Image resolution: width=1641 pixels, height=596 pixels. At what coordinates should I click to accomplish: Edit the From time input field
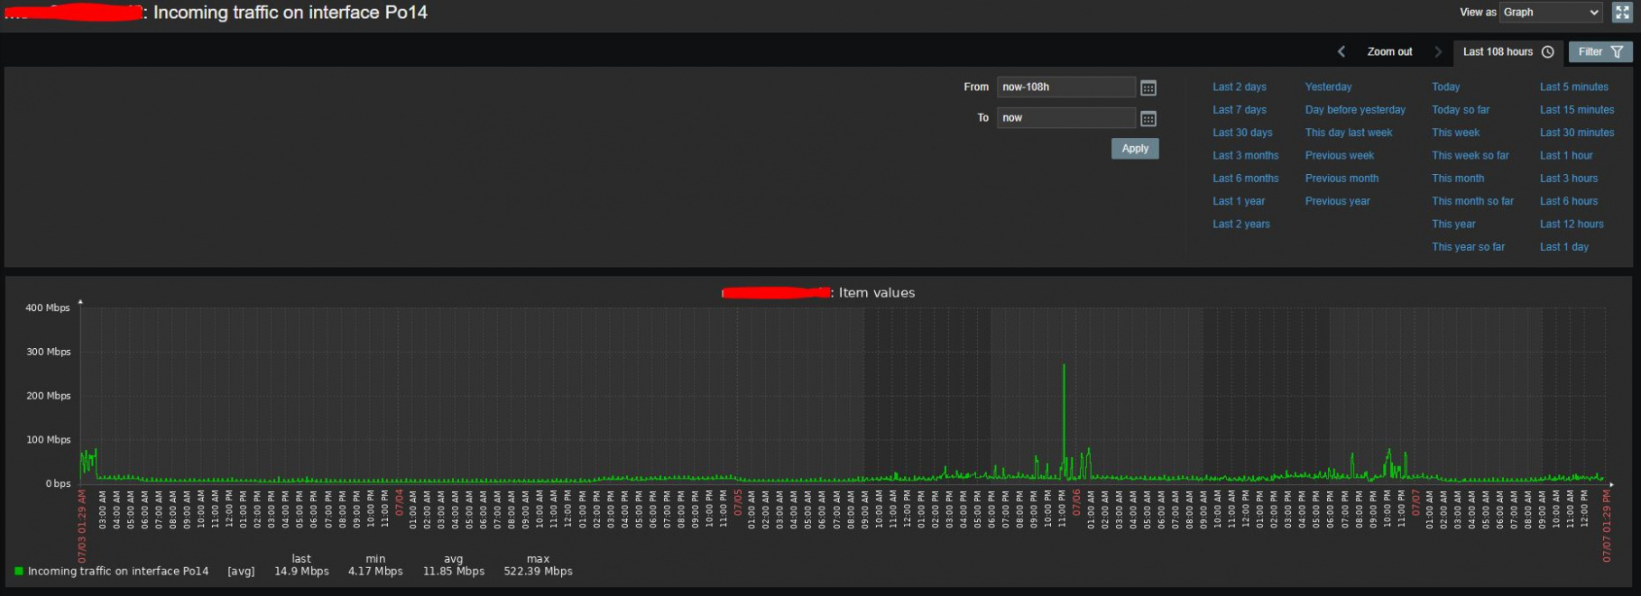(1065, 87)
